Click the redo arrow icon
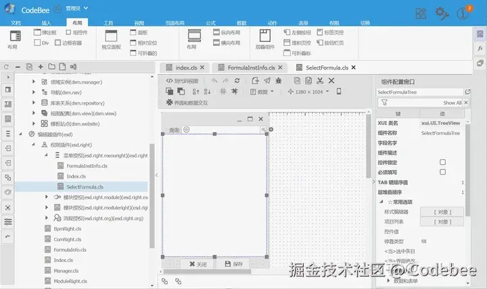 click(225, 80)
